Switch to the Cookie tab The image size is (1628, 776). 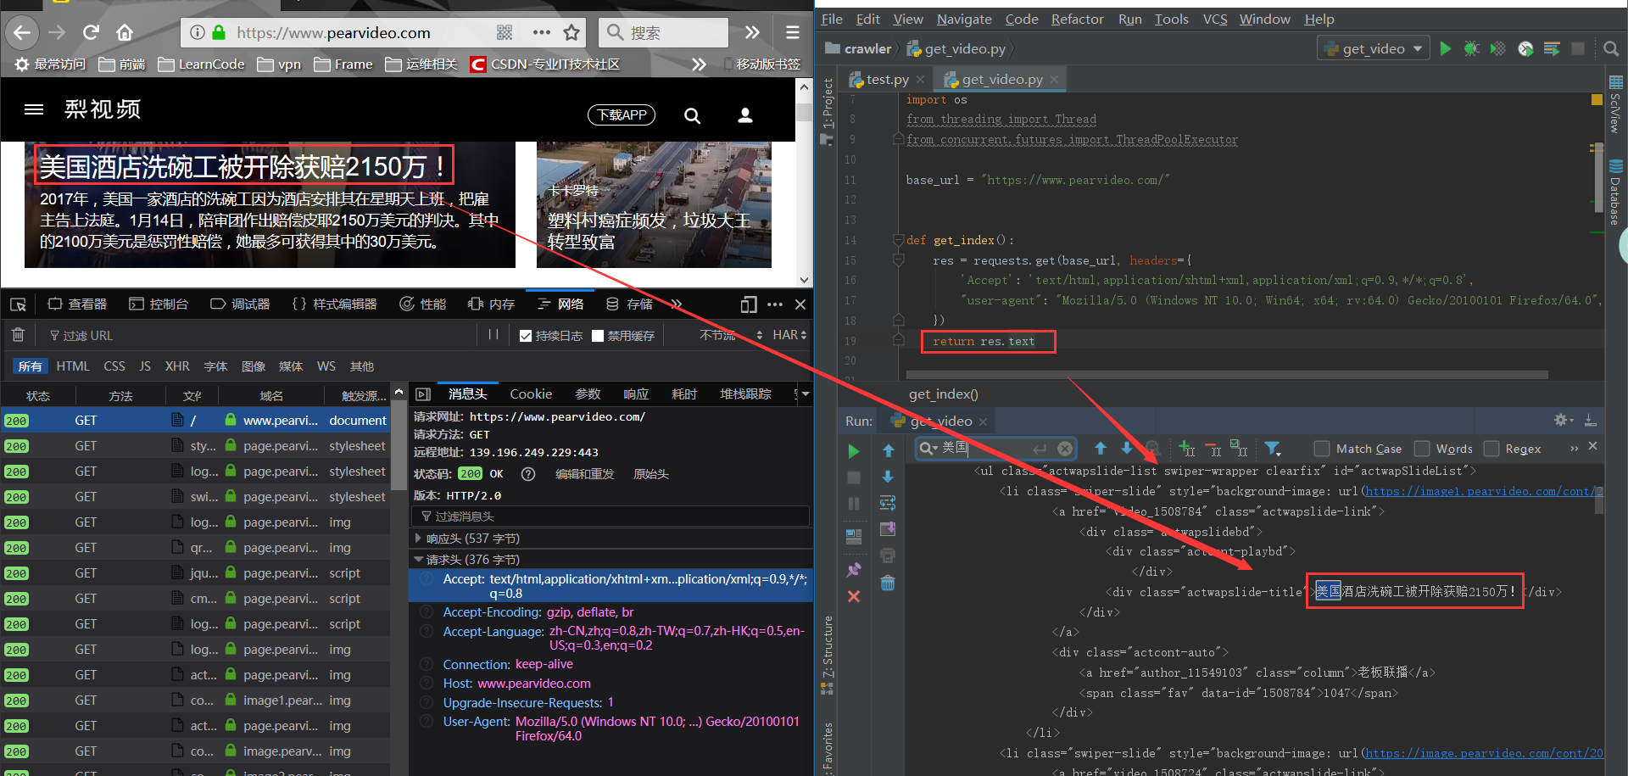click(531, 394)
